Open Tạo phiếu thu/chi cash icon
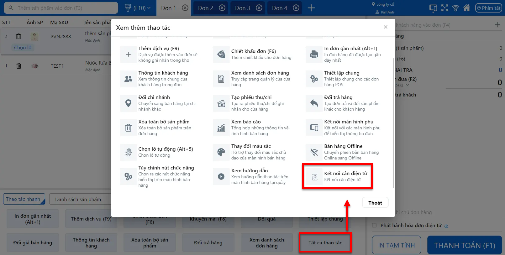 click(221, 103)
